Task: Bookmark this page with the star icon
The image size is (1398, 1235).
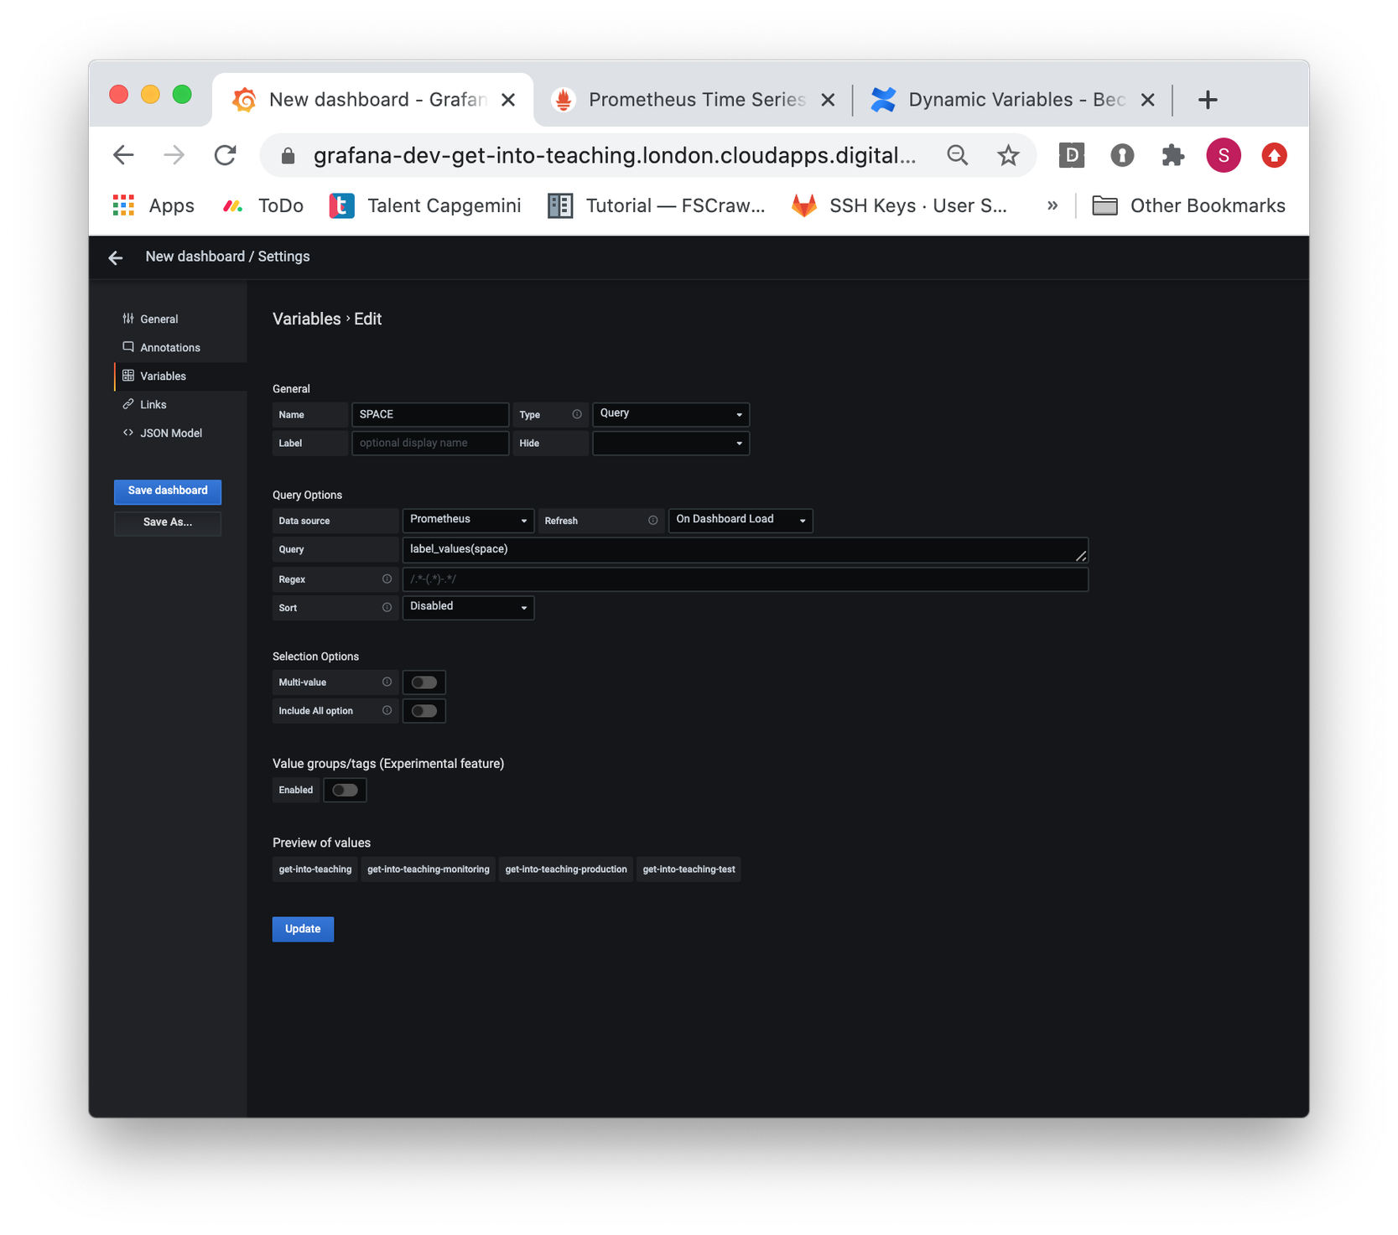Action: pos(1008,156)
